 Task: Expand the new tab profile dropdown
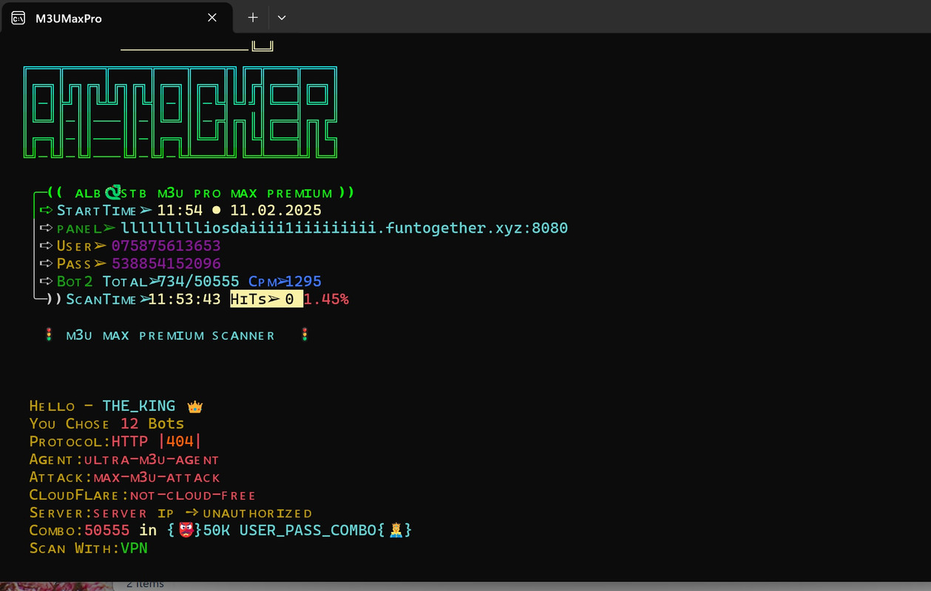282,18
